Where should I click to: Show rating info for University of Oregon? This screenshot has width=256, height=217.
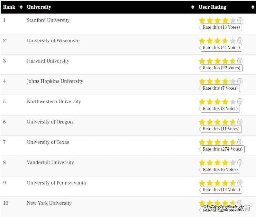tap(240, 122)
